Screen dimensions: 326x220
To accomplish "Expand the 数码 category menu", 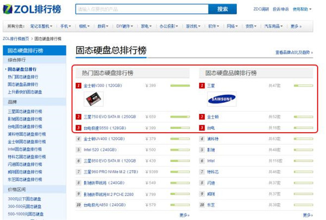I will click(x=103, y=26).
